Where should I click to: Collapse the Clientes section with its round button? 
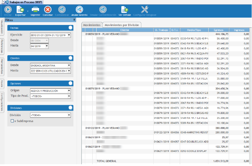[71, 58]
